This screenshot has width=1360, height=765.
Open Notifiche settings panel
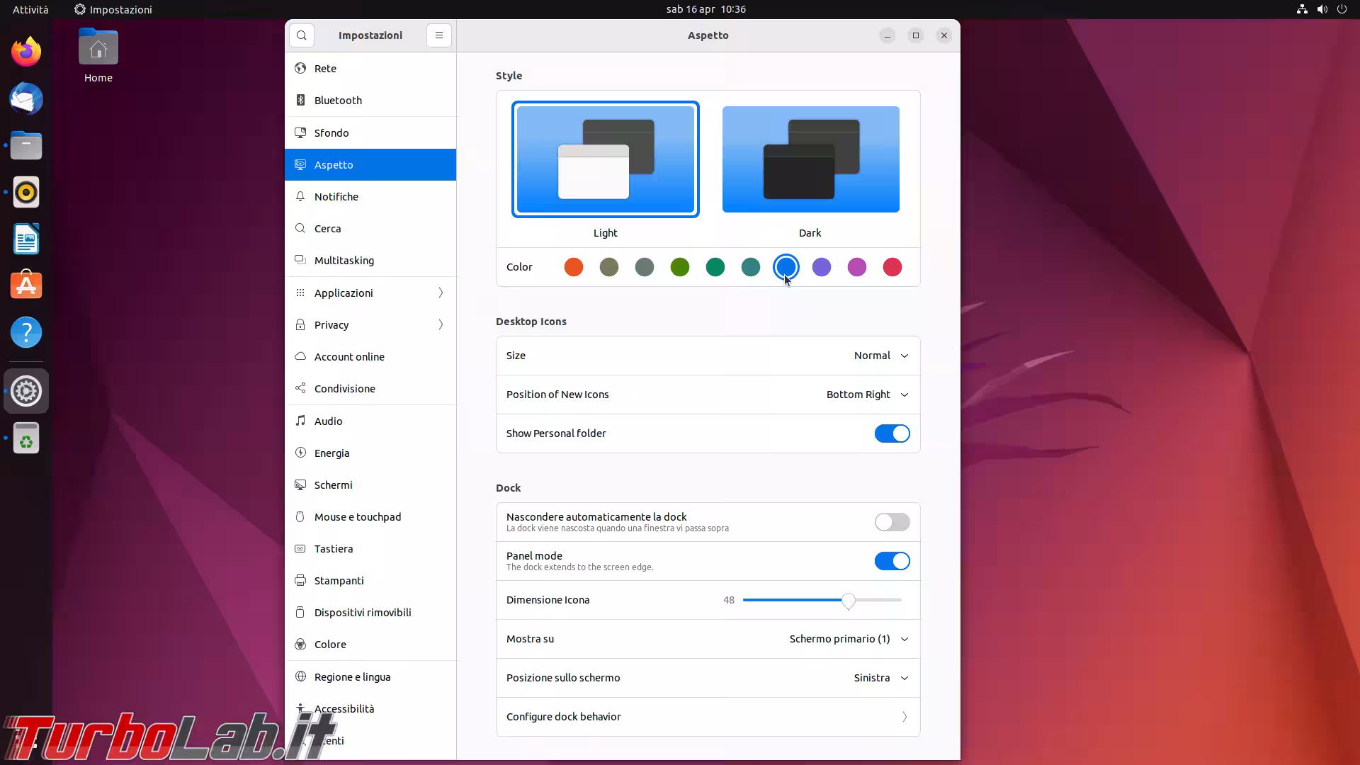point(336,196)
